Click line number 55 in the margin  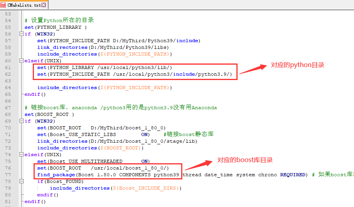tap(8, 27)
